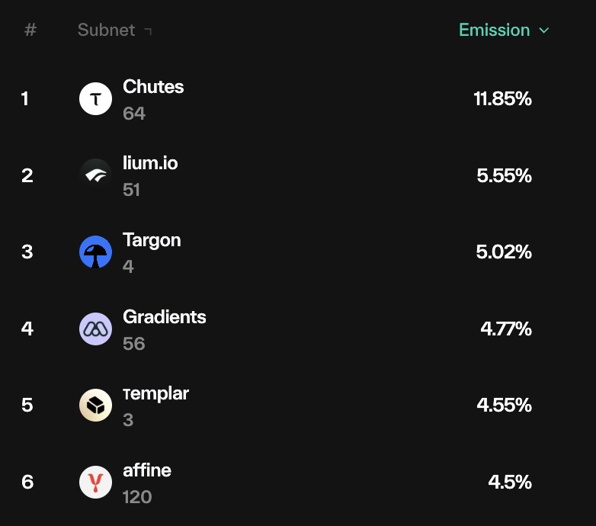596x526 pixels.
Task: Click the Gradients purple logo icon
Action: (95, 329)
